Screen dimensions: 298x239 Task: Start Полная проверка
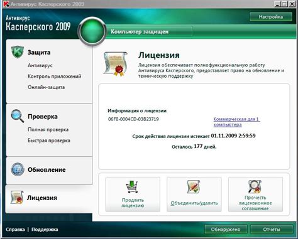[x=48, y=130]
